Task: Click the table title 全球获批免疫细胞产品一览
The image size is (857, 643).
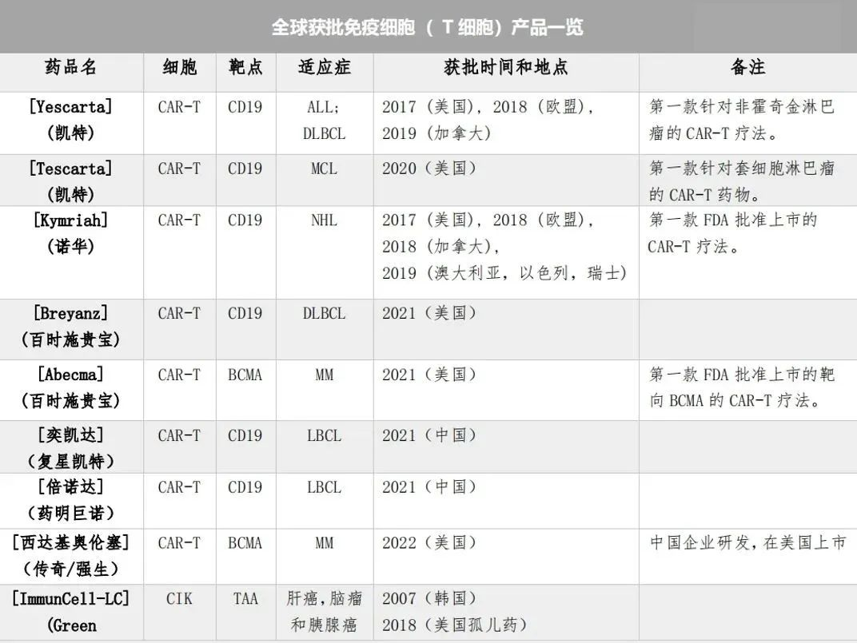Action: pyautogui.click(x=428, y=27)
